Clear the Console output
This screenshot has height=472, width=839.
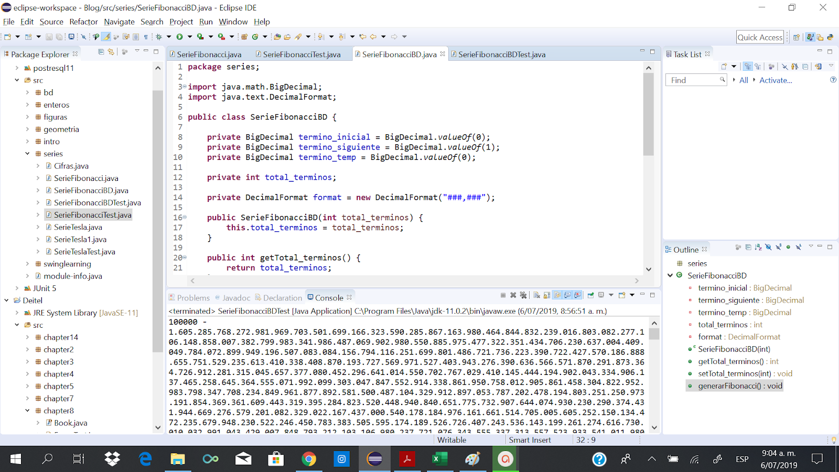[x=537, y=295]
